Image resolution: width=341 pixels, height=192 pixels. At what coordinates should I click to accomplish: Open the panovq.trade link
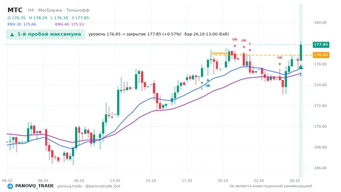[x=69, y=186]
